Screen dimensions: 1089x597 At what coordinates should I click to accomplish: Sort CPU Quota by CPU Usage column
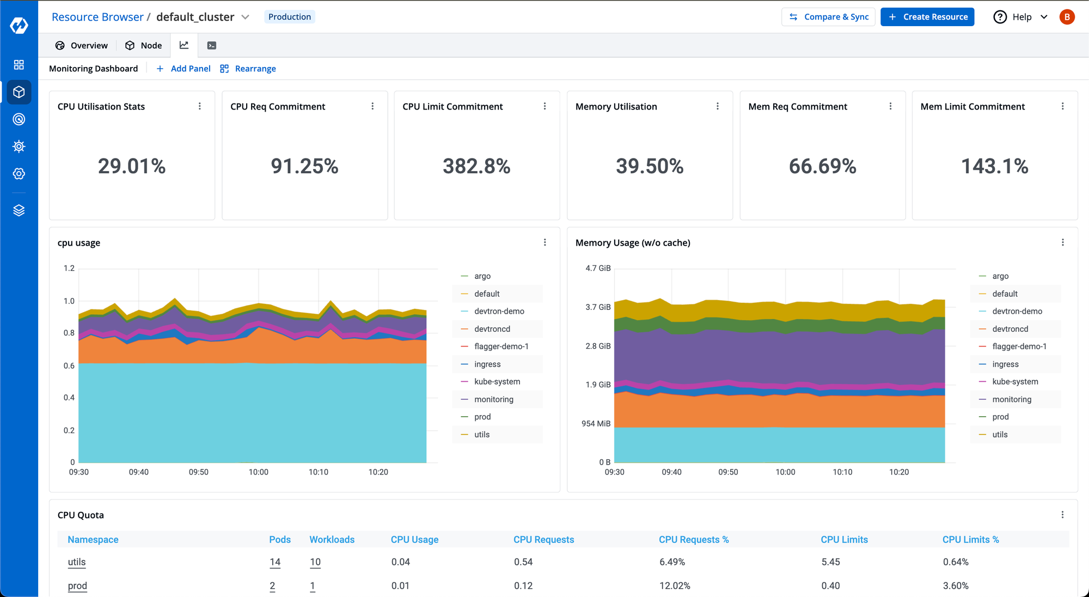coord(415,540)
